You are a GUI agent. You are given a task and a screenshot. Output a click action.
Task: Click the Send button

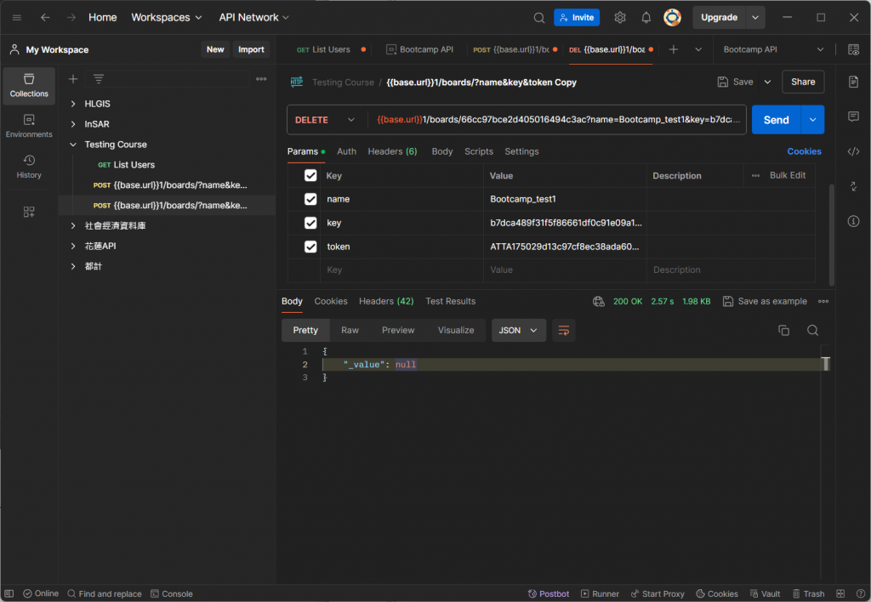776,120
